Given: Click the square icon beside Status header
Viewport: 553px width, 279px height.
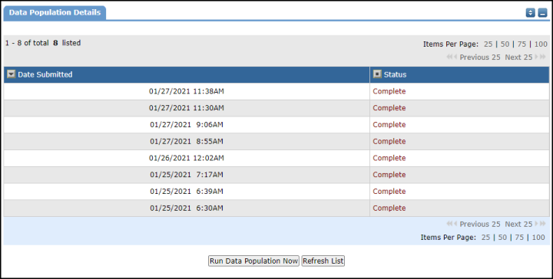Looking at the screenshot, I should coord(377,74).
